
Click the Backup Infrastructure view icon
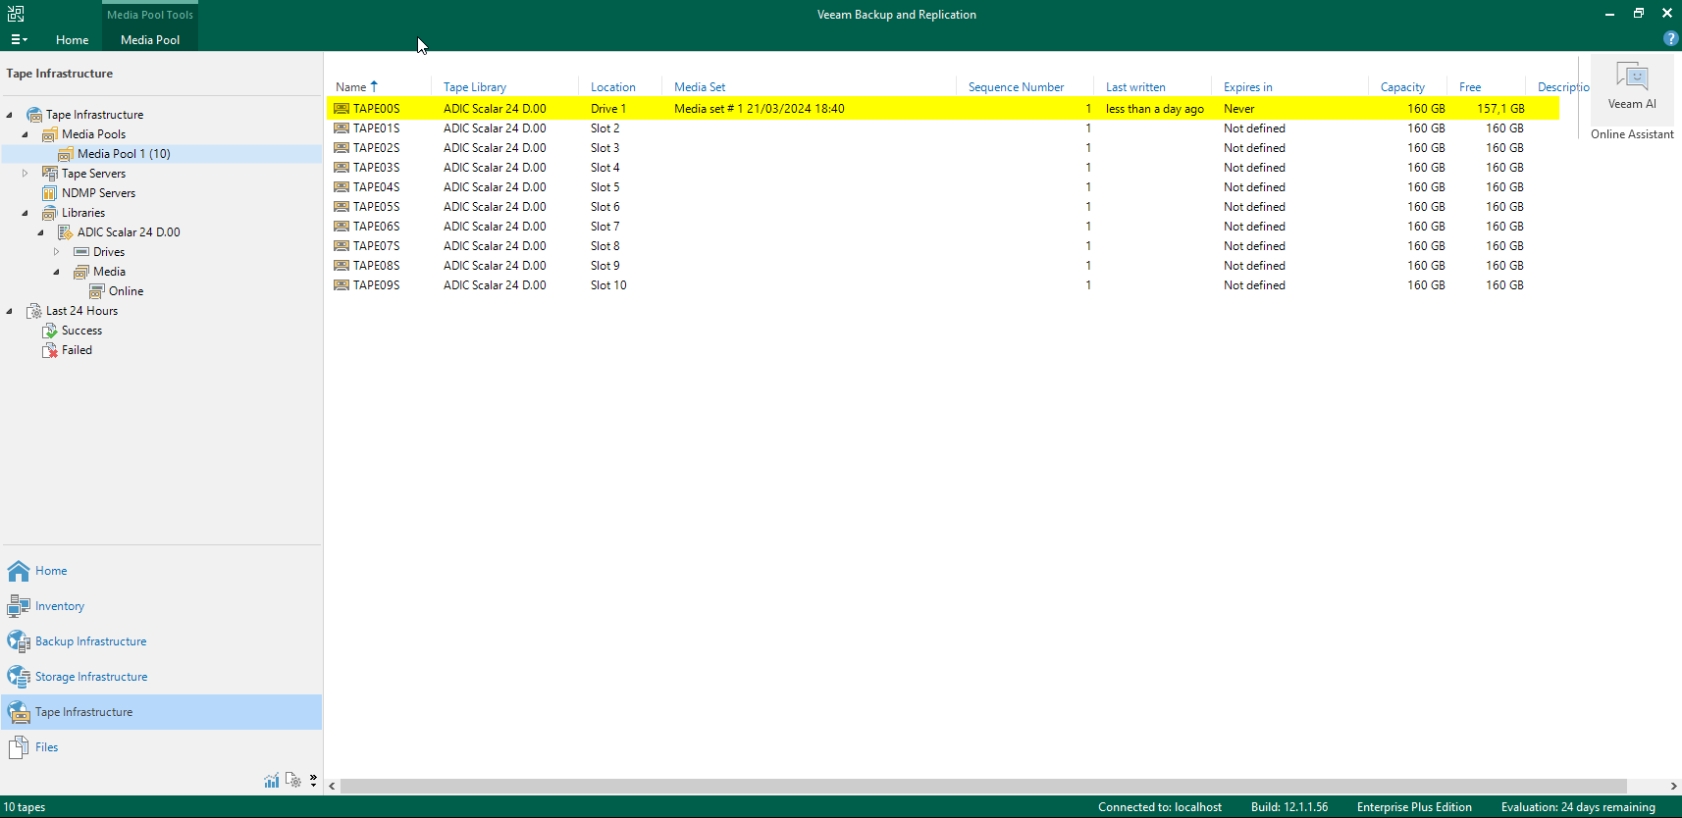(19, 641)
